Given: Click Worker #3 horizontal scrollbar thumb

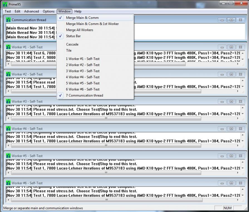Looking at the screenshot, I should [106, 118].
